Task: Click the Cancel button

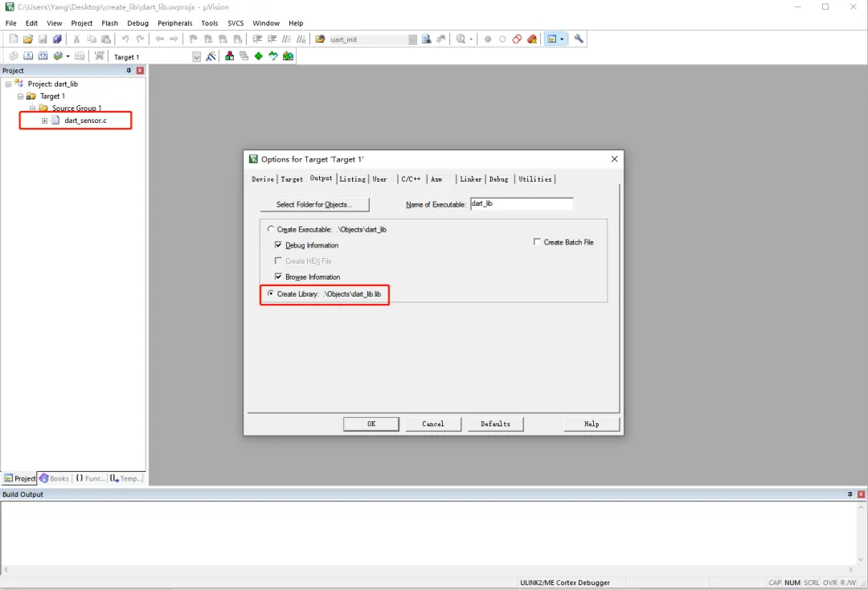Action: (433, 424)
